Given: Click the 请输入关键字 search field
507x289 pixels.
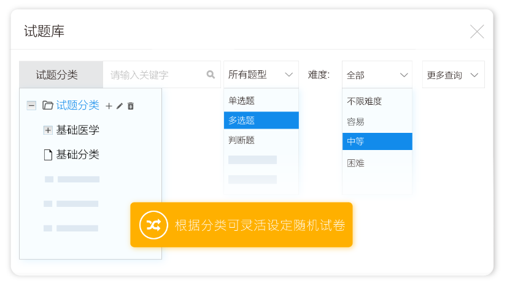Looking at the screenshot, I should click(x=153, y=75).
